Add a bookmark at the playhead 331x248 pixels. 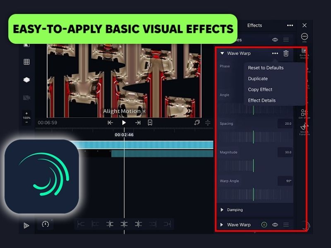pos(150,122)
